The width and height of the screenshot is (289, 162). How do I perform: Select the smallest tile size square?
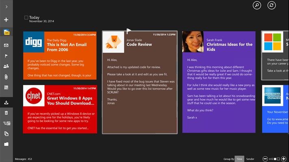point(270,159)
